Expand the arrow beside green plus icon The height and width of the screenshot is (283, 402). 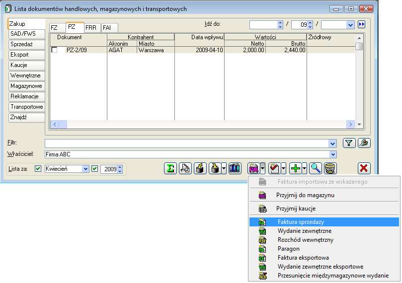click(304, 168)
